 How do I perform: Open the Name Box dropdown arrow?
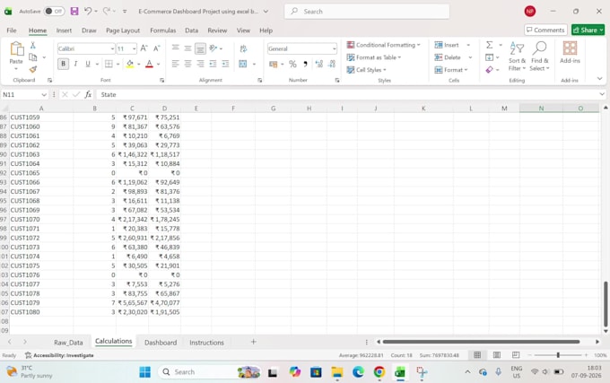coord(44,94)
